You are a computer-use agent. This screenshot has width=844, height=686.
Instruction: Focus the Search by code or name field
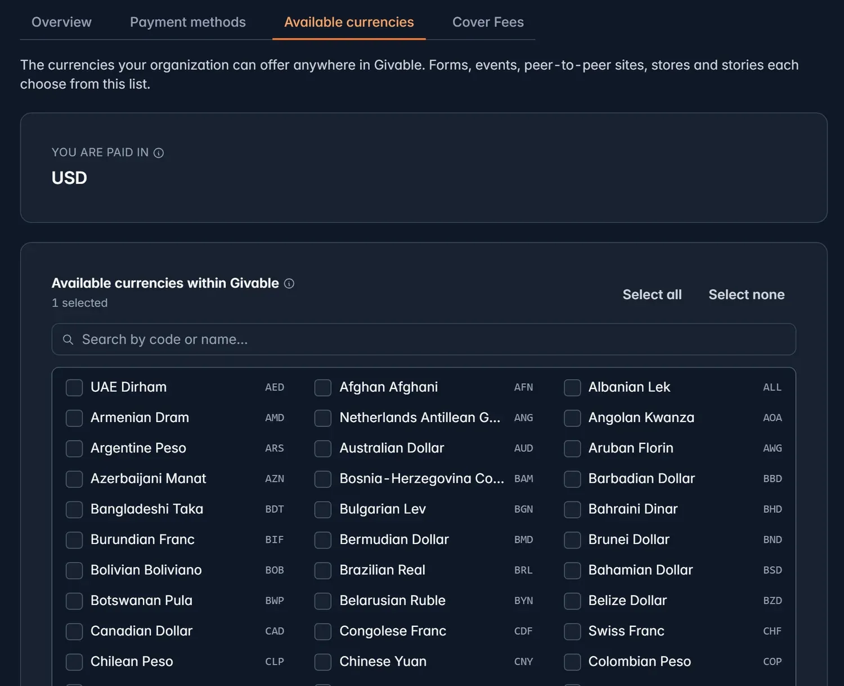(x=424, y=339)
